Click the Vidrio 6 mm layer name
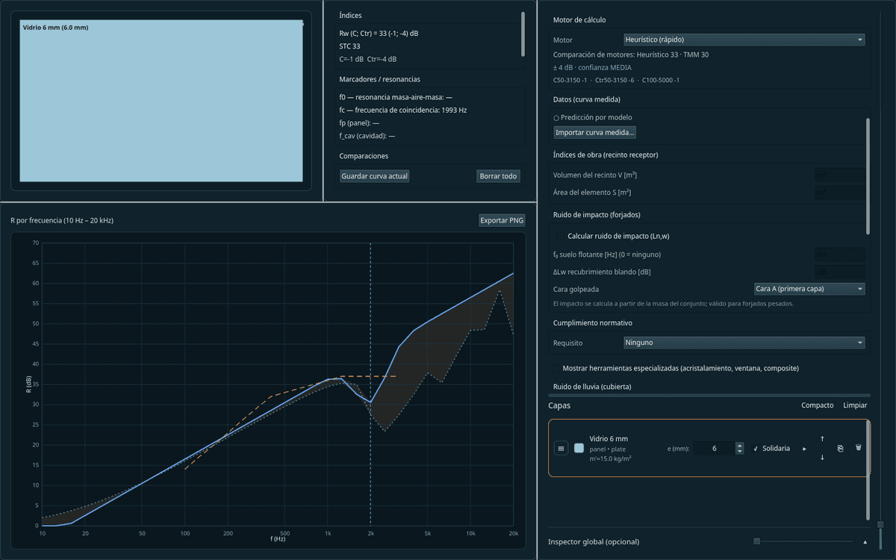This screenshot has width=896, height=560. pyautogui.click(x=609, y=438)
